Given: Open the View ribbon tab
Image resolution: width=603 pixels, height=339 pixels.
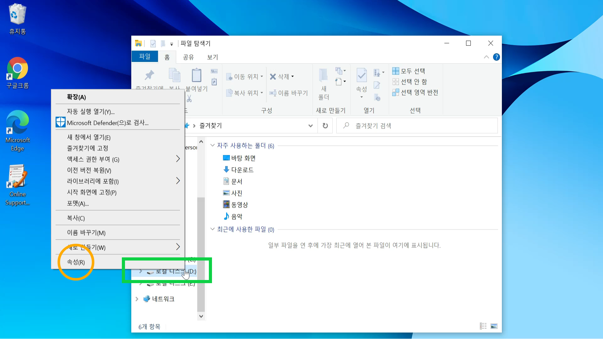Looking at the screenshot, I should click(212, 57).
